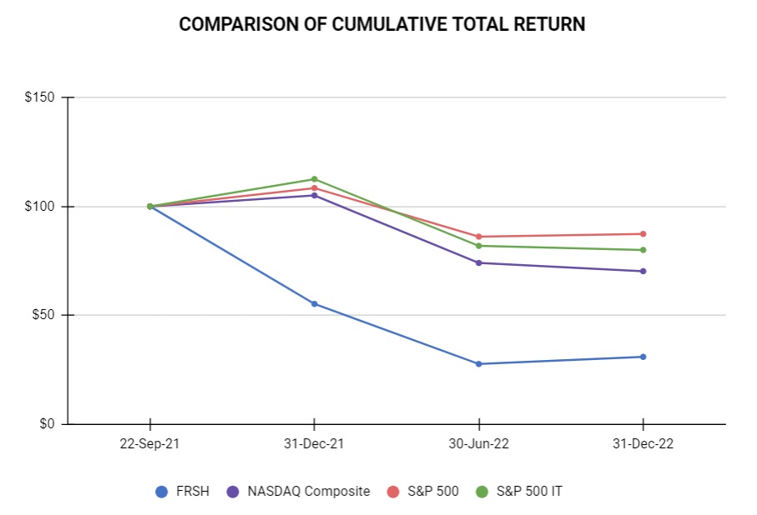
Task: Click the $150 y-axis label
Action: point(39,97)
